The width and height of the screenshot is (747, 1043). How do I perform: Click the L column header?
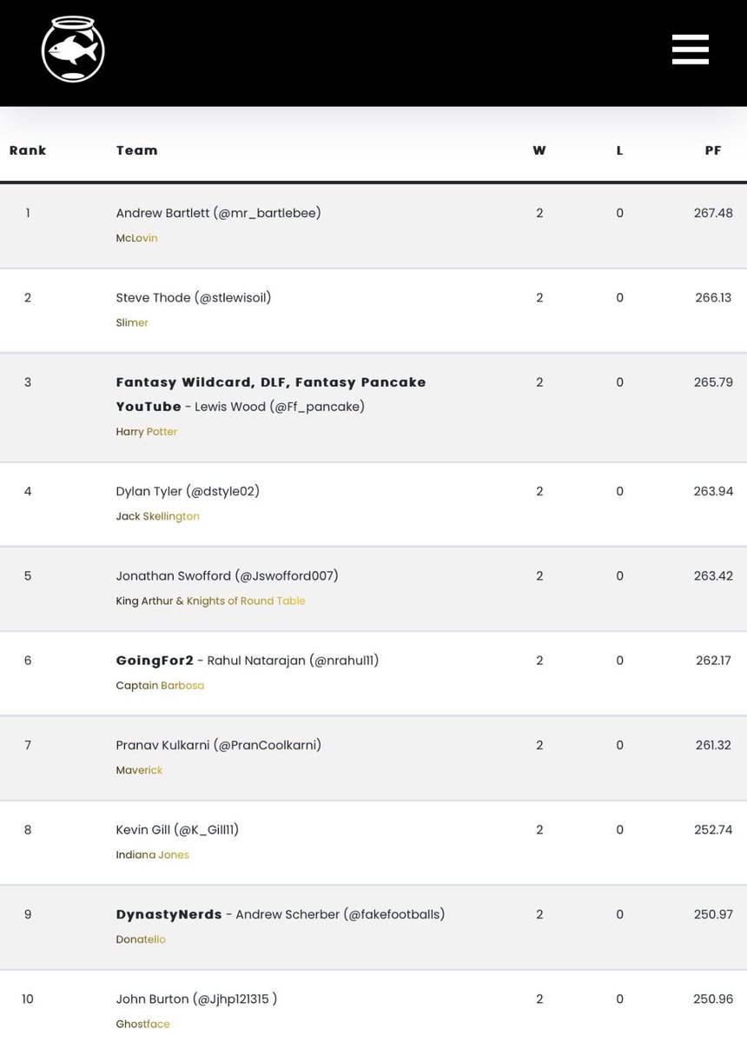(x=619, y=150)
